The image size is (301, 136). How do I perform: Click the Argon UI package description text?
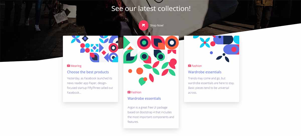(x=151, y=115)
